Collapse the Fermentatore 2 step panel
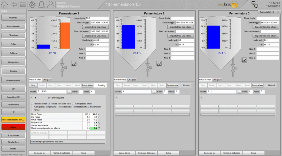This screenshot has height=156, width=282. click(116, 98)
